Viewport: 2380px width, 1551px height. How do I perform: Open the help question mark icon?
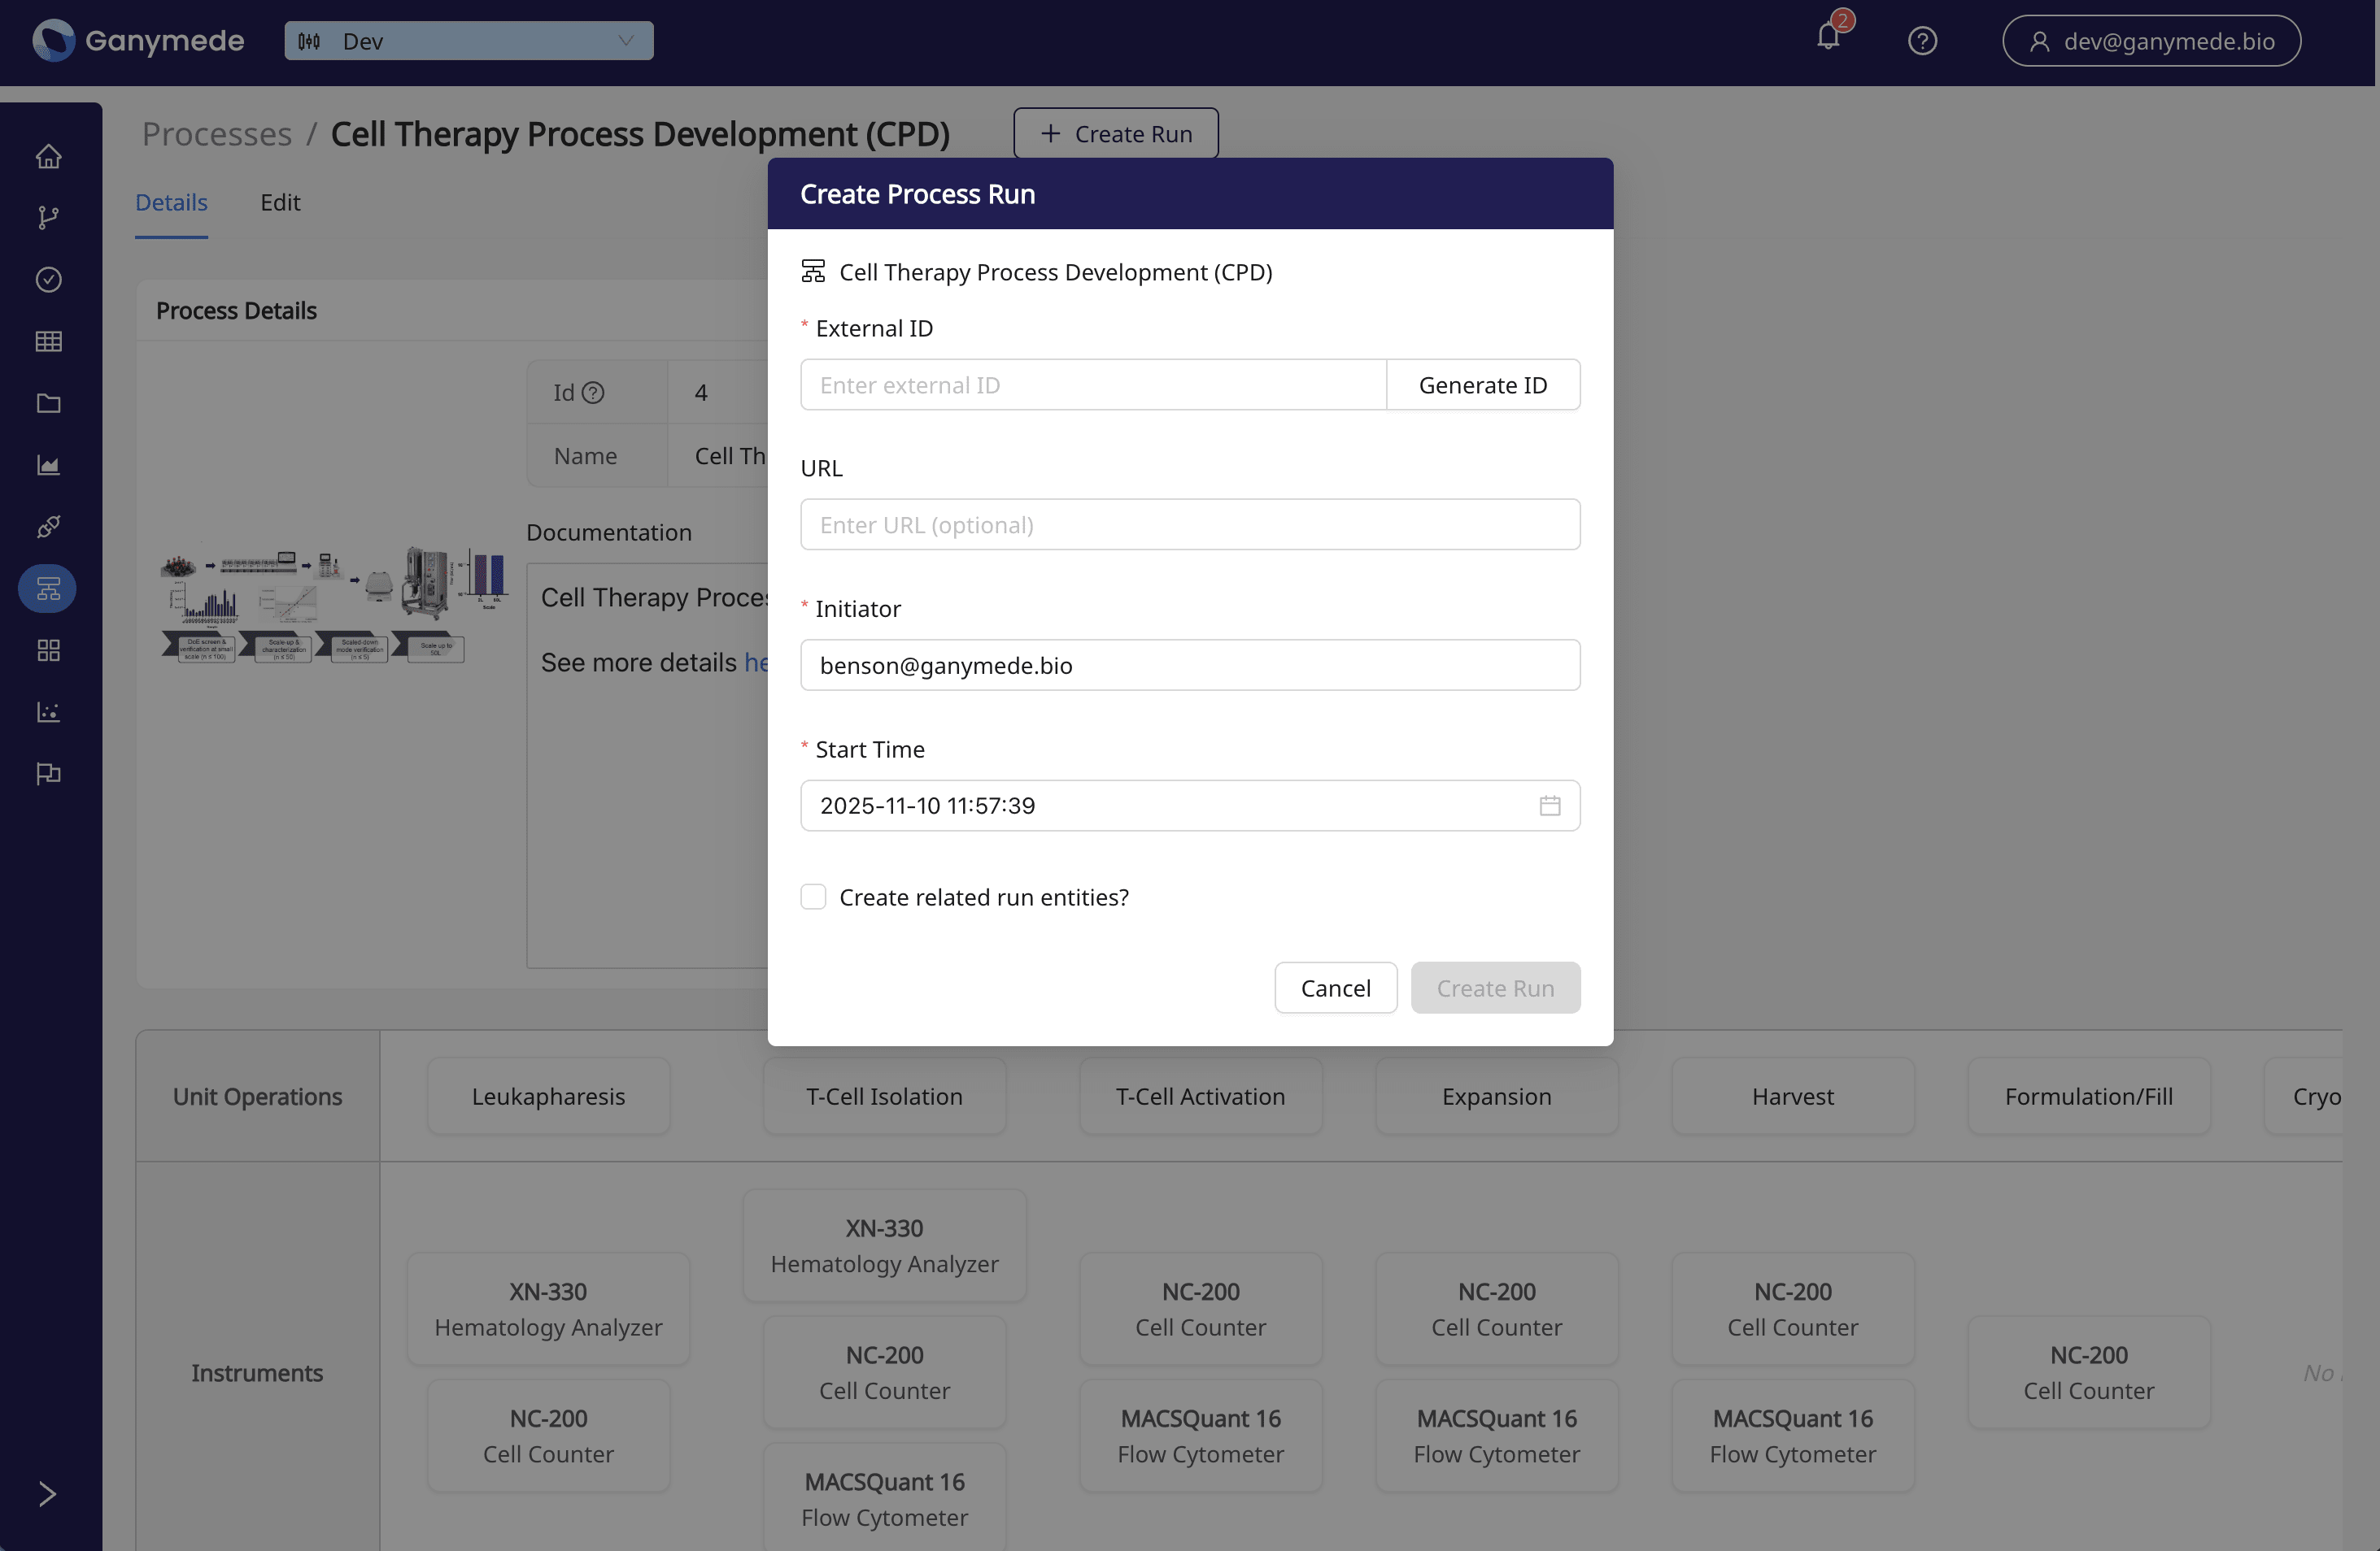point(1922,41)
